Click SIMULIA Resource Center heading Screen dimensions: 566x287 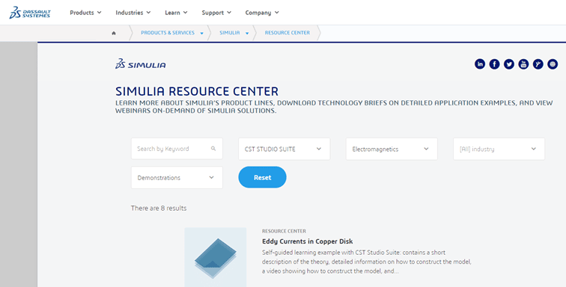(197, 91)
